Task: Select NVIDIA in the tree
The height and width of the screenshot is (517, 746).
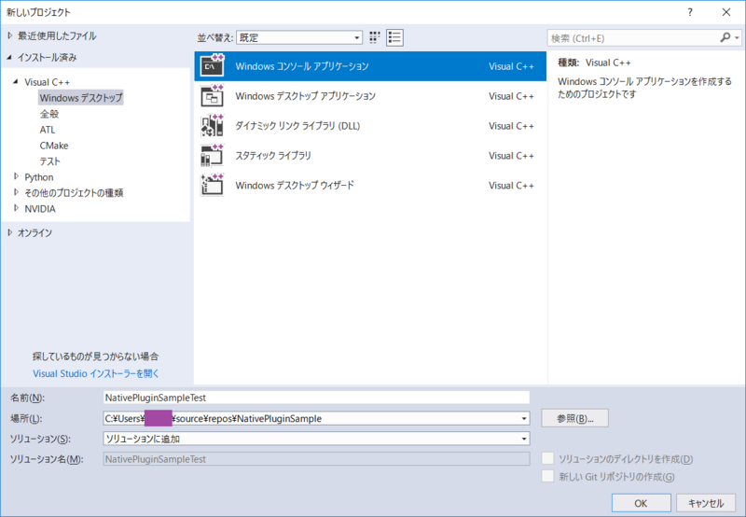Action: (40, 208)
